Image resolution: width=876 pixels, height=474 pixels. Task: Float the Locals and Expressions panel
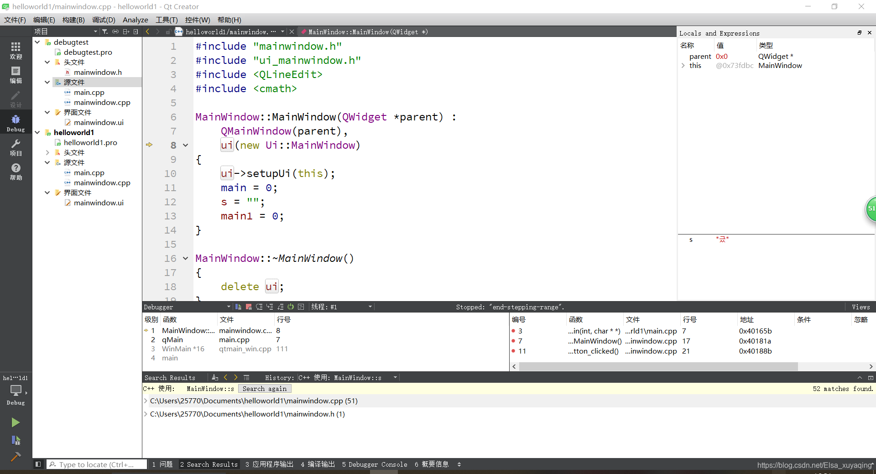pyautogui.click(x=860, y=33)
